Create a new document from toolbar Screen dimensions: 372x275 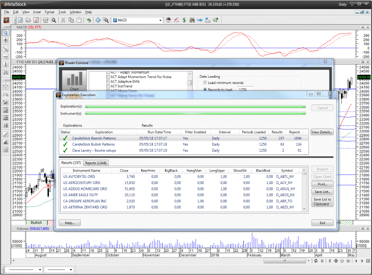pos(20,20)
